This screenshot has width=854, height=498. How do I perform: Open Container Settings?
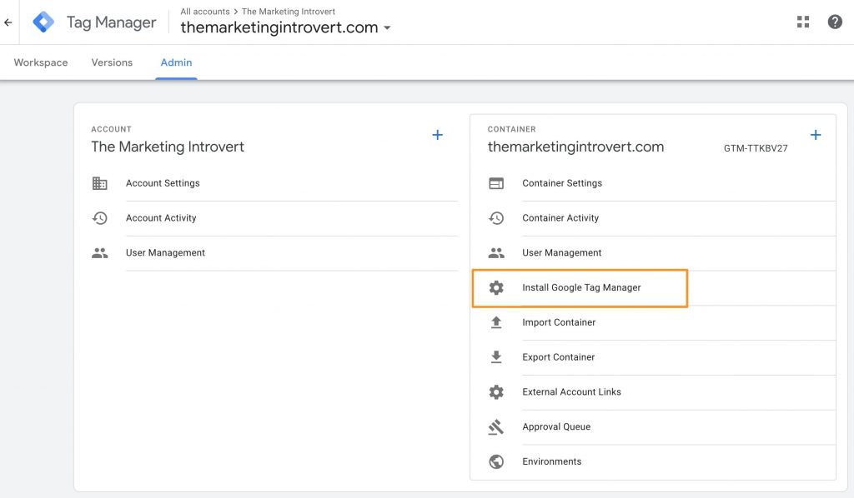[x=561, y=182]
